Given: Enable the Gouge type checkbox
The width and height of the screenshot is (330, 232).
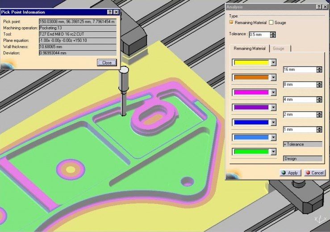Looking at the screenshot, I should pos(271,22).
